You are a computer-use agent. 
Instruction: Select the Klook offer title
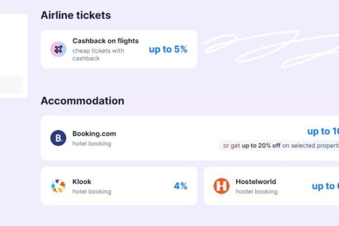(82, 182)
